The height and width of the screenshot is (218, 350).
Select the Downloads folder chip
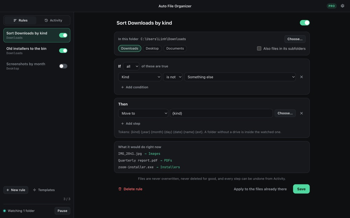point(129,48)
